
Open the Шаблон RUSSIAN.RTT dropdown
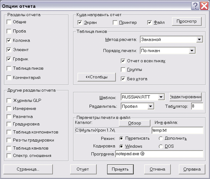tap(161, 97)
